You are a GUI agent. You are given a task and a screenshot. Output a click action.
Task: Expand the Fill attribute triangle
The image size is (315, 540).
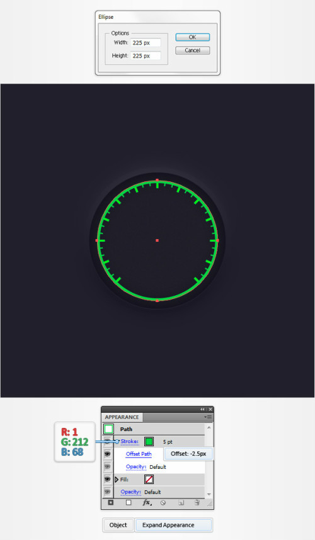[x=117, y=480]
